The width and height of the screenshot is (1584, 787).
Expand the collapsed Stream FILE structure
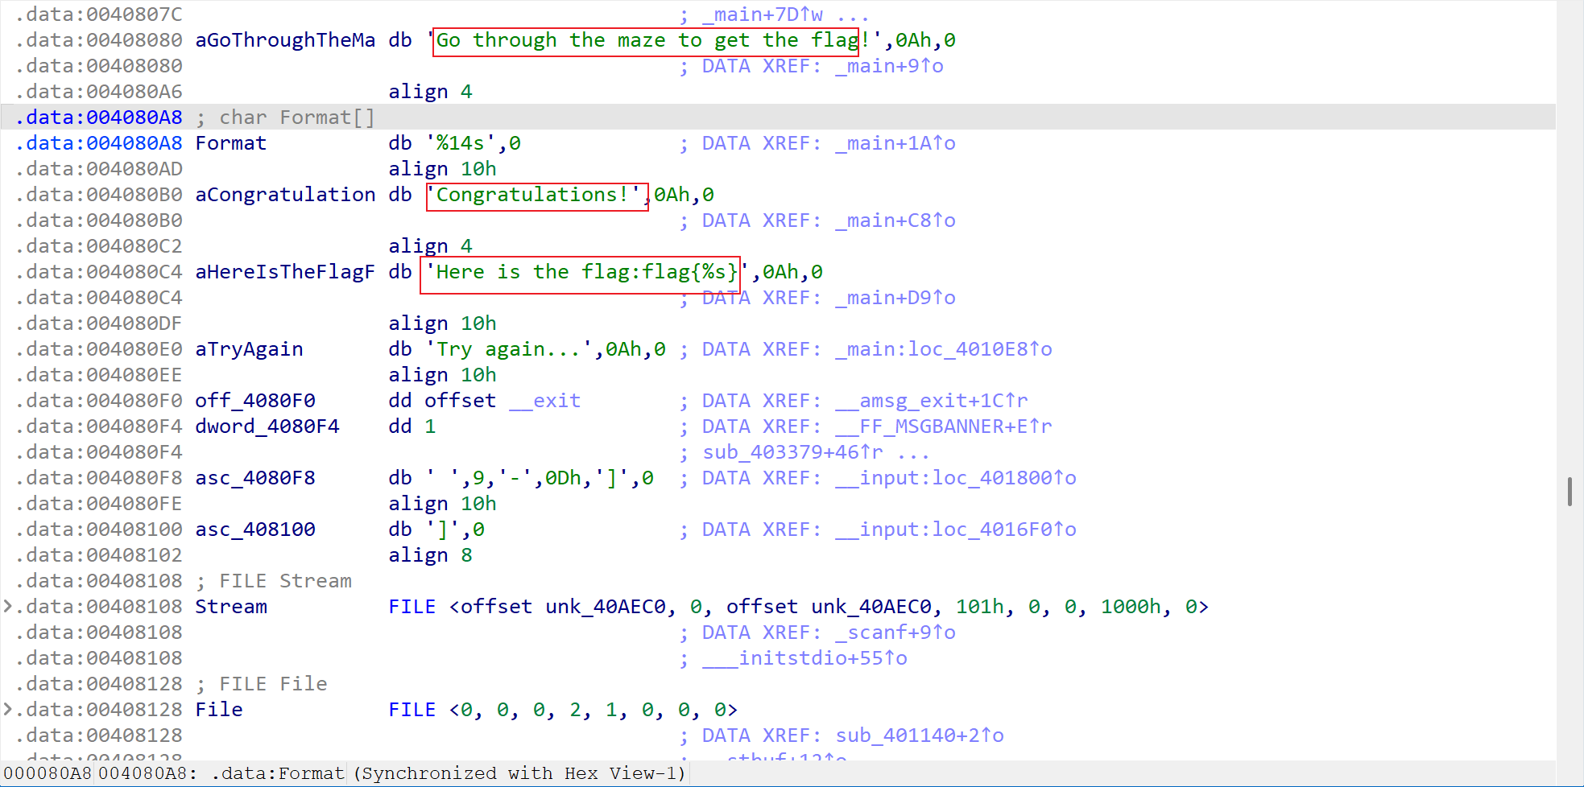tap(7, 606)
